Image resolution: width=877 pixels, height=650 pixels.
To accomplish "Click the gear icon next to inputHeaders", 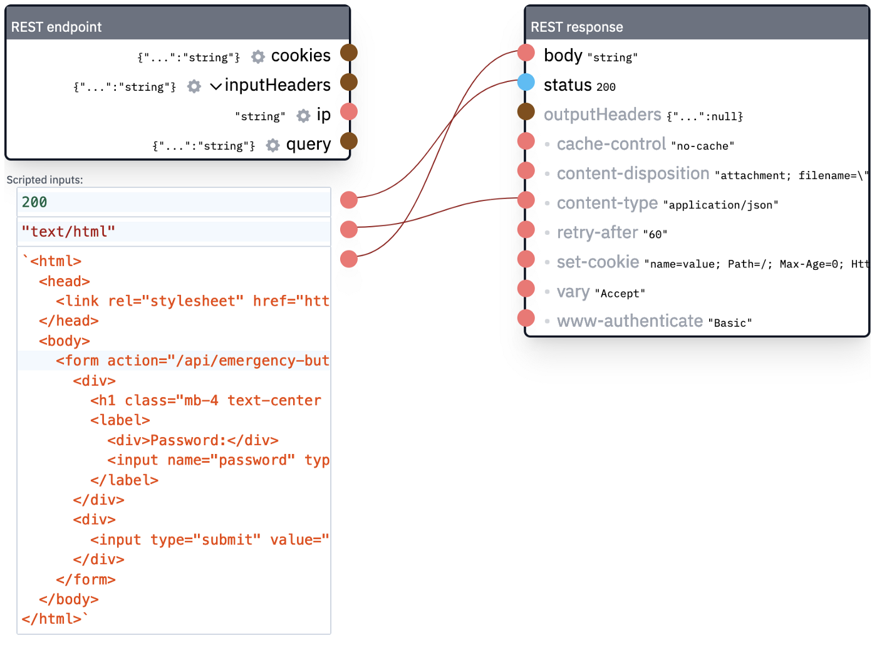I will point(194,86).
